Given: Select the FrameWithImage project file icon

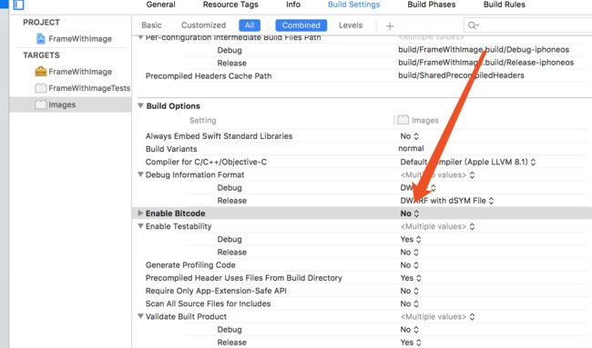Looking at the screenshot, I should tap(41, 38).
